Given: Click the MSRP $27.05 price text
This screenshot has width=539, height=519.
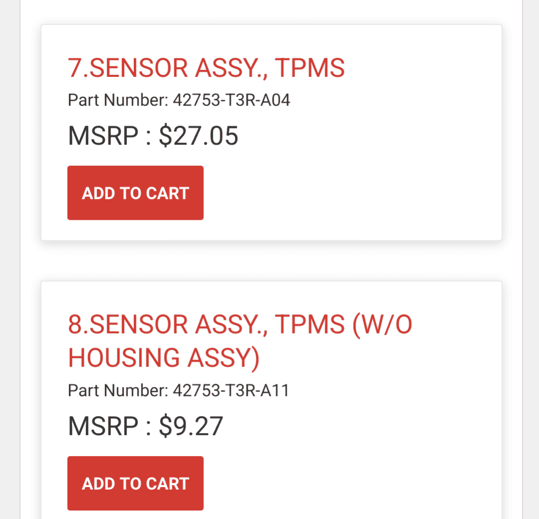Looking at the screenshot, I should (x=153, y=135).
